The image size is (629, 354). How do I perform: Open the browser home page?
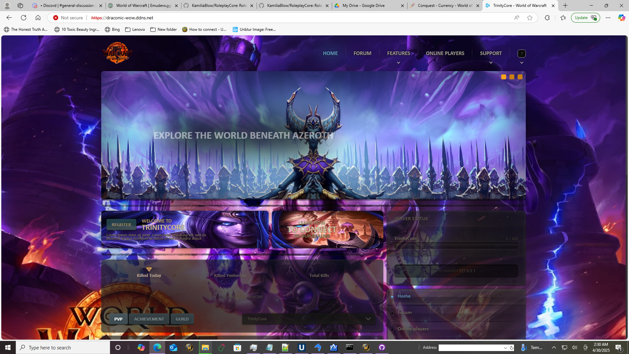tap(38, 18)
